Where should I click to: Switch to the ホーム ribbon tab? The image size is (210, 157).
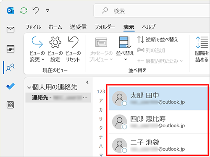(x=55, y=27)
